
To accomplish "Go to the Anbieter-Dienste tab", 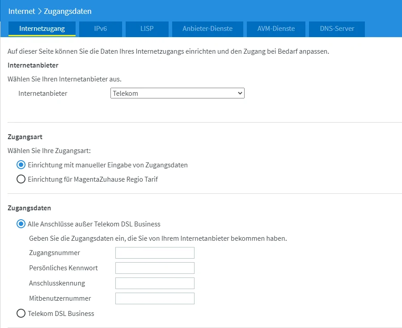I will (207, 29).
